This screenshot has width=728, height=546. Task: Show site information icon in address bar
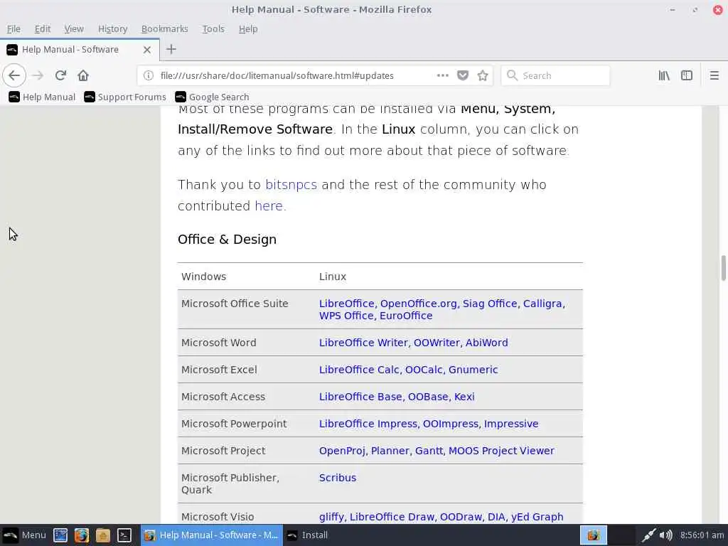coord(148,75)
